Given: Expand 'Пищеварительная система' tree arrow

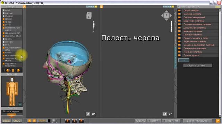Looking at the screenshot, I should point(181,24).
